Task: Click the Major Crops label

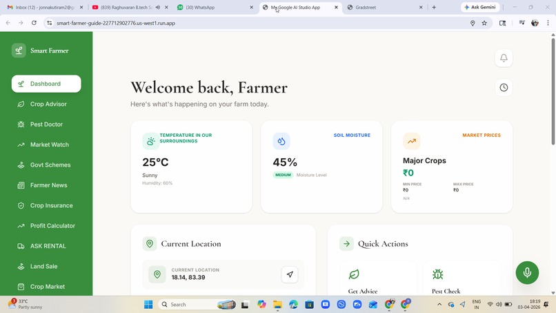Action: click(x=424, y=160)
